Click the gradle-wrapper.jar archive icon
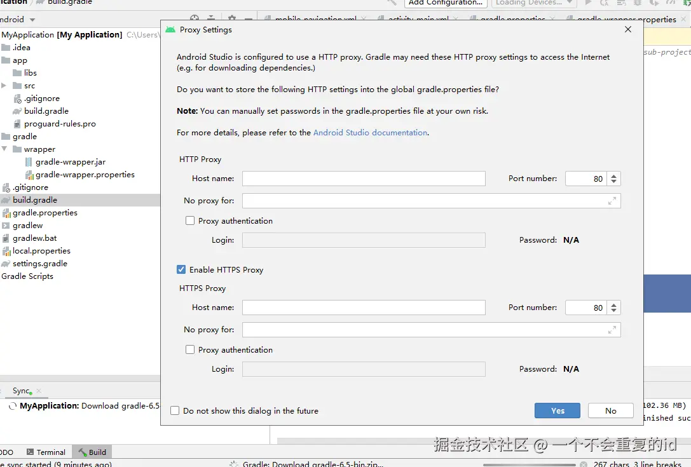This screenshot has width=691, height=467. pos(29,162)
